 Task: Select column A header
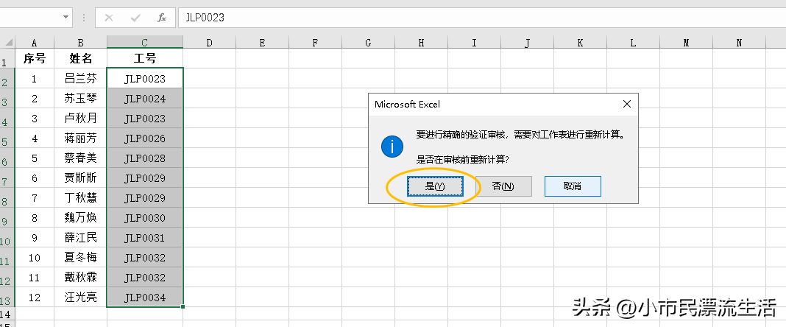[35, 43]
